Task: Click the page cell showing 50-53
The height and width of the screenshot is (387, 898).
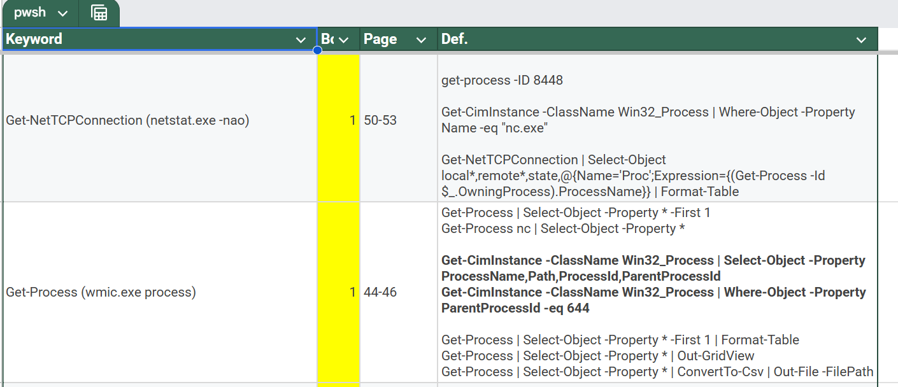Action: coord(380,120)
